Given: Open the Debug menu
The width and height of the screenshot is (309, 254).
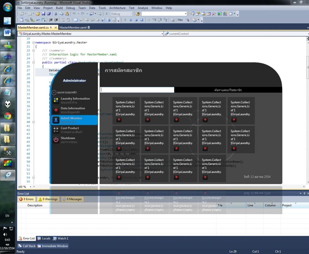Looking at the screenshot, I should [70, 8].
